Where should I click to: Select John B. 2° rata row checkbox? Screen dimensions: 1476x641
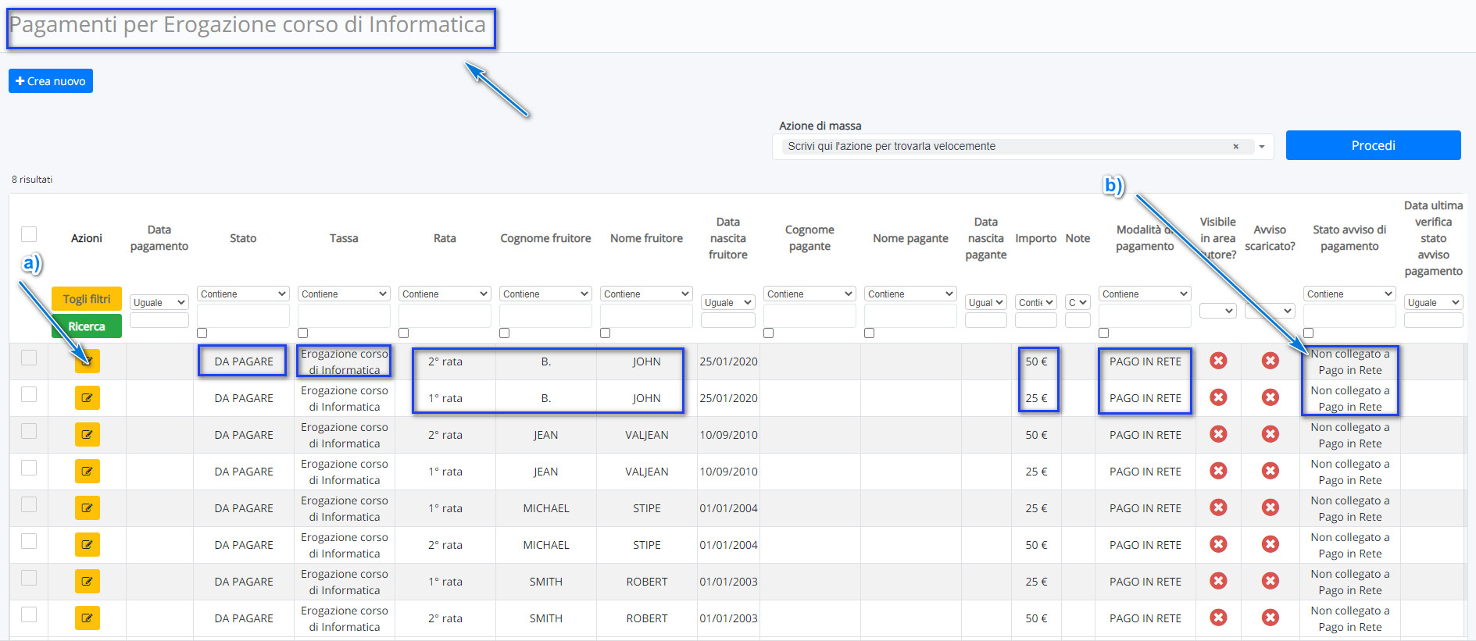coord(29,358)
